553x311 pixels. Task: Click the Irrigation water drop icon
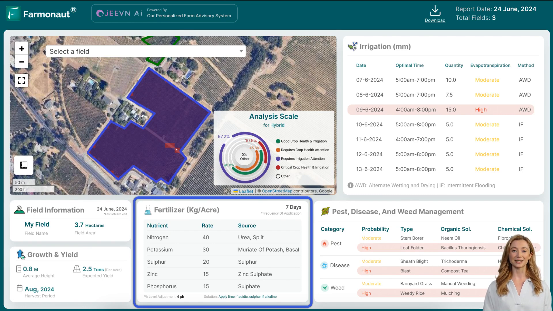pos(353,46)
